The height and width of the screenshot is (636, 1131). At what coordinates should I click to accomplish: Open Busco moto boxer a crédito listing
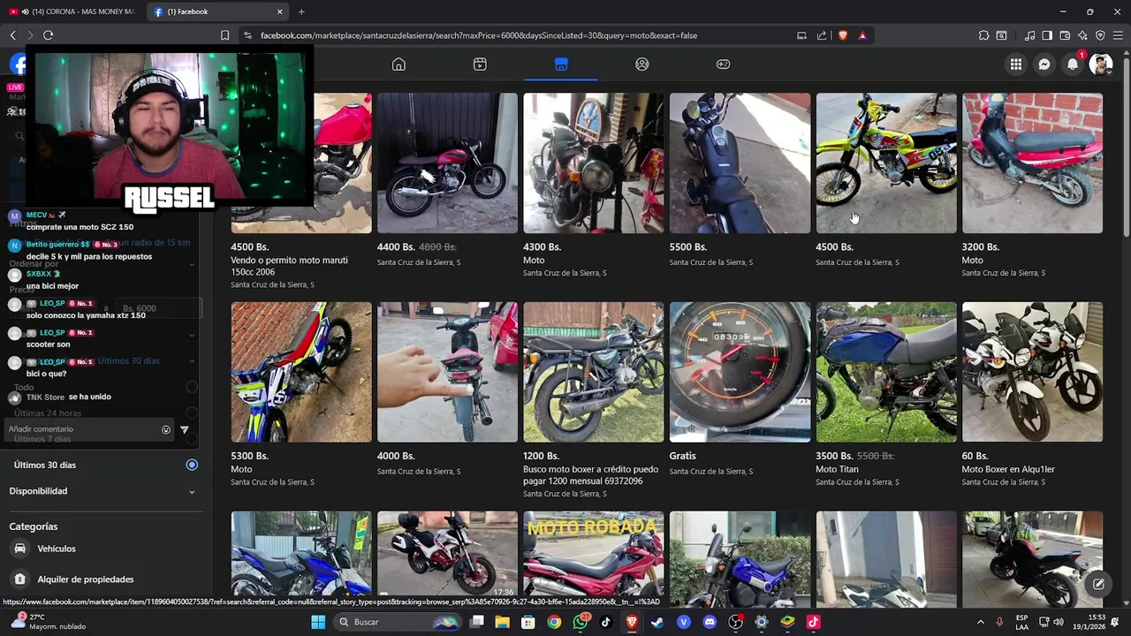point(590,475)
